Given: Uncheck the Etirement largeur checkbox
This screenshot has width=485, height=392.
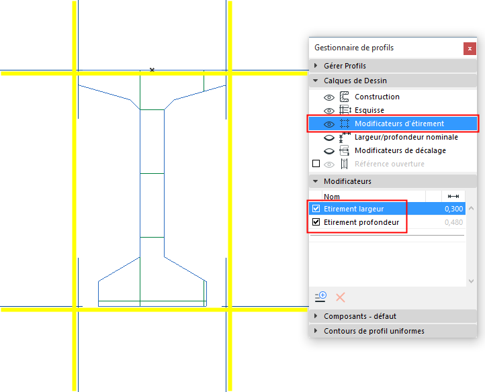Looking at the screenshot, I should click(316, 208).
